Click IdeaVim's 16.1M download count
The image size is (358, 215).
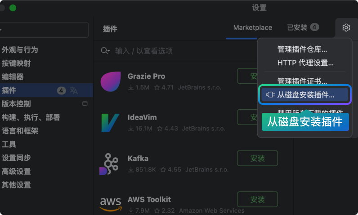click(140, 129)
